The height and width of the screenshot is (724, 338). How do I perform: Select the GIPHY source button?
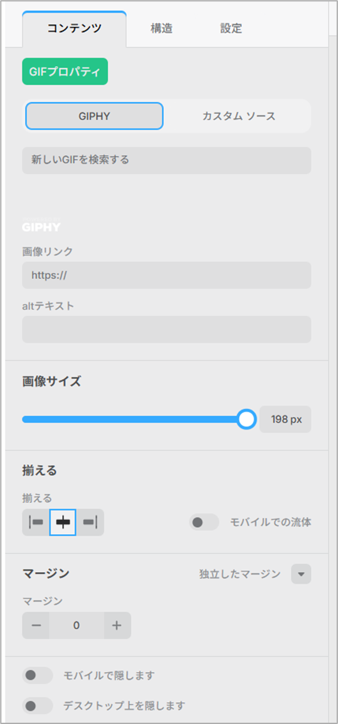94,116
